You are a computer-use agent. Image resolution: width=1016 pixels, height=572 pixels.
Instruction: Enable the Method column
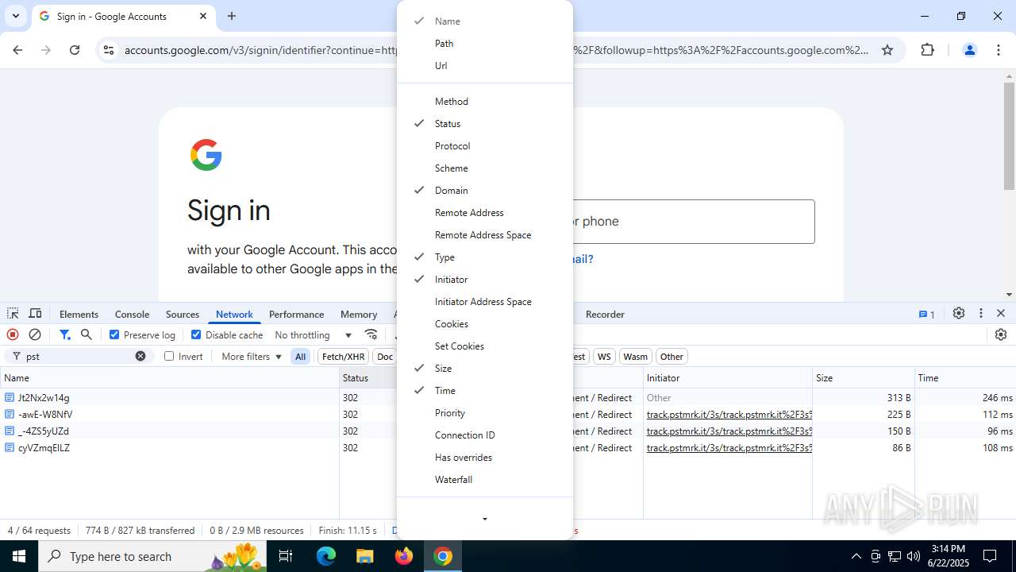pos(485,102)
